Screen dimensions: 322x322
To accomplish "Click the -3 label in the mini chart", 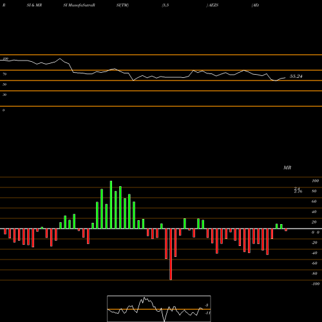I will pos(207,305).
